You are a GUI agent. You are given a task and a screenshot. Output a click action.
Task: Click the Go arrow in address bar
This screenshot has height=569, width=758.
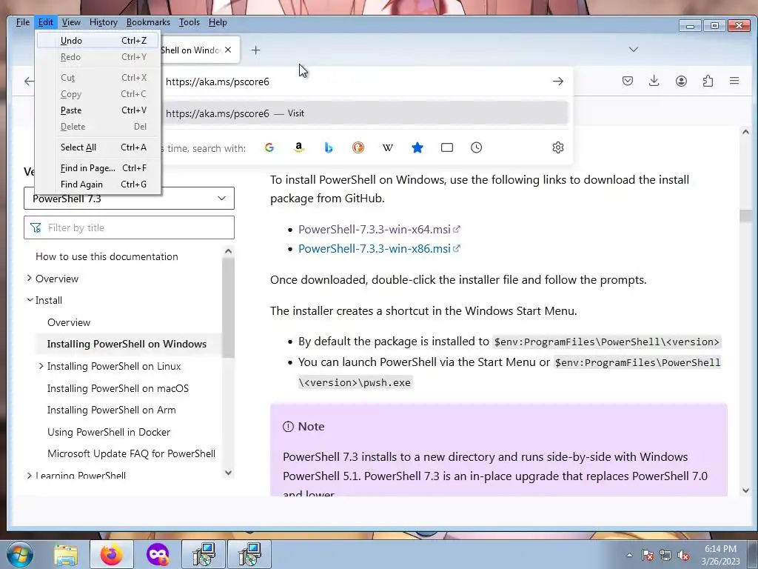tap(558, 81)
